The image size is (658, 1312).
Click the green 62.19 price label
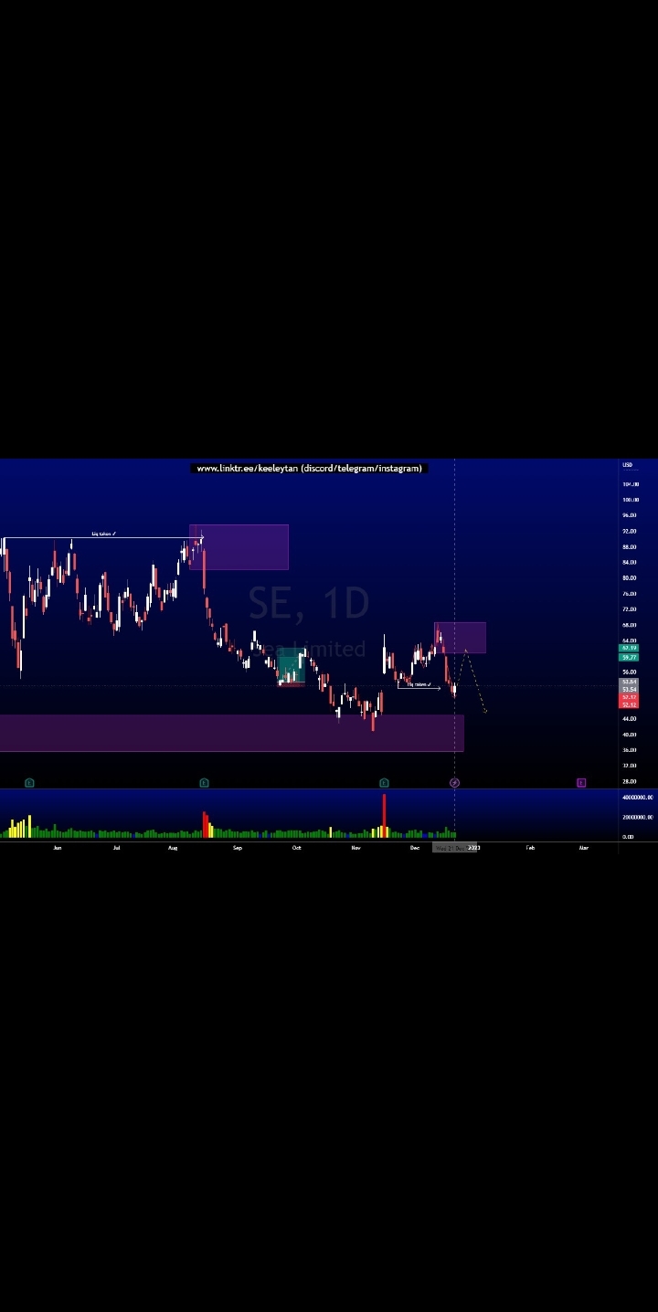tap(629, 648)
